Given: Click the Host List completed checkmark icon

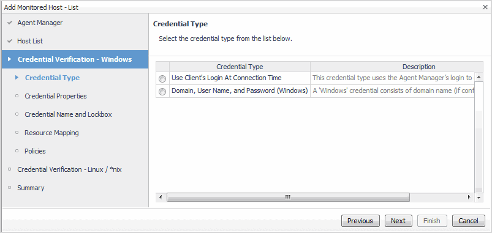Looking at the screenshot, I should [10, 41].
